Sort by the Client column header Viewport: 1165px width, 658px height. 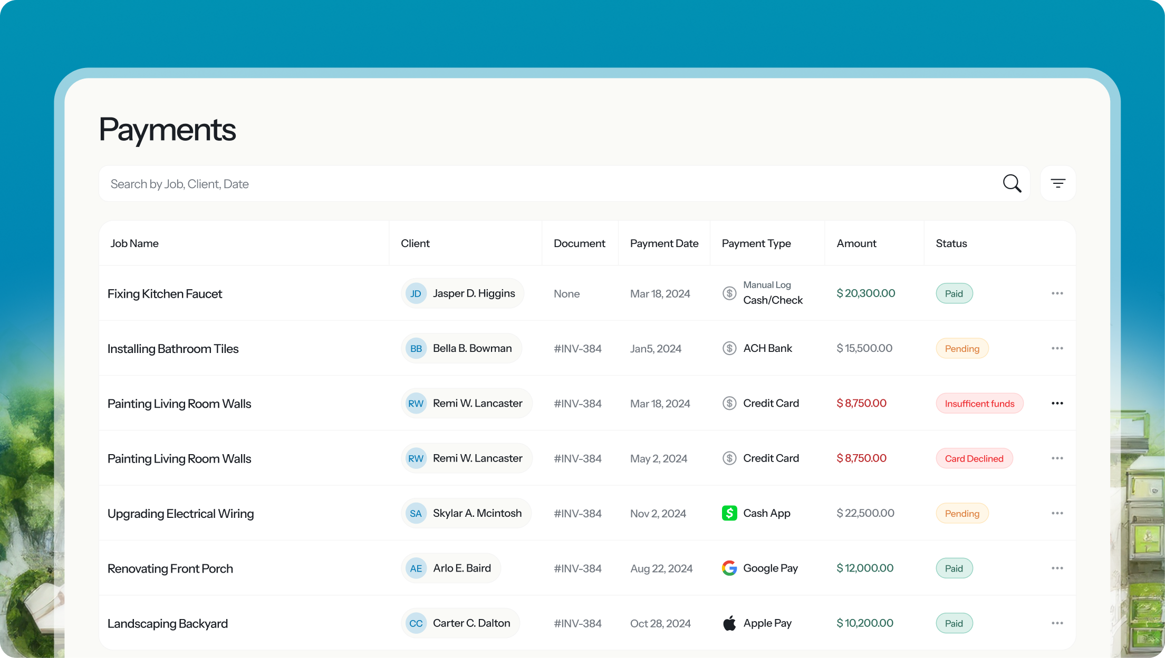click(415, 243)
